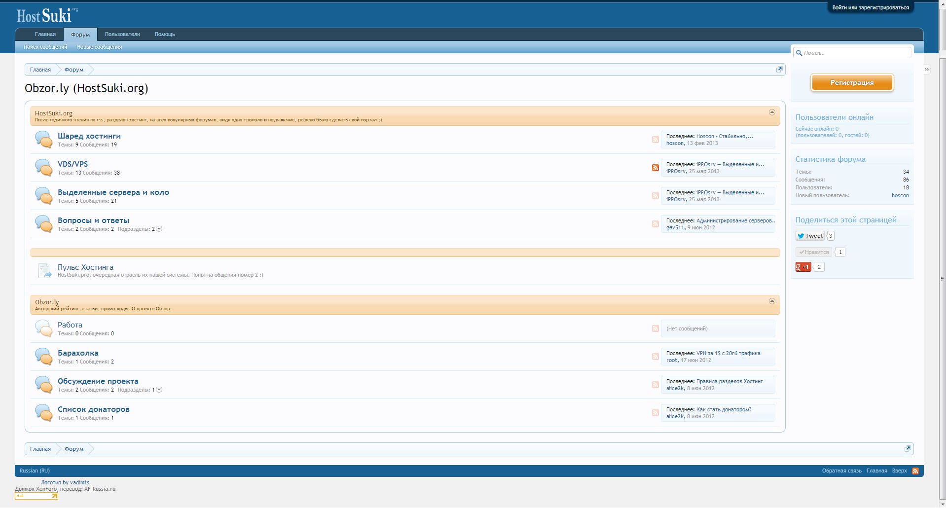Click the Шаред хостинги forum bubble icon
Viewport: 946px width, 508px height.
pos(43,140)
